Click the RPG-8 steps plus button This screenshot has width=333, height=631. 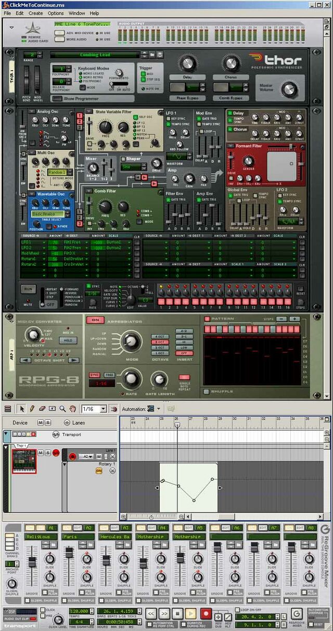click(x=294, y=319)
